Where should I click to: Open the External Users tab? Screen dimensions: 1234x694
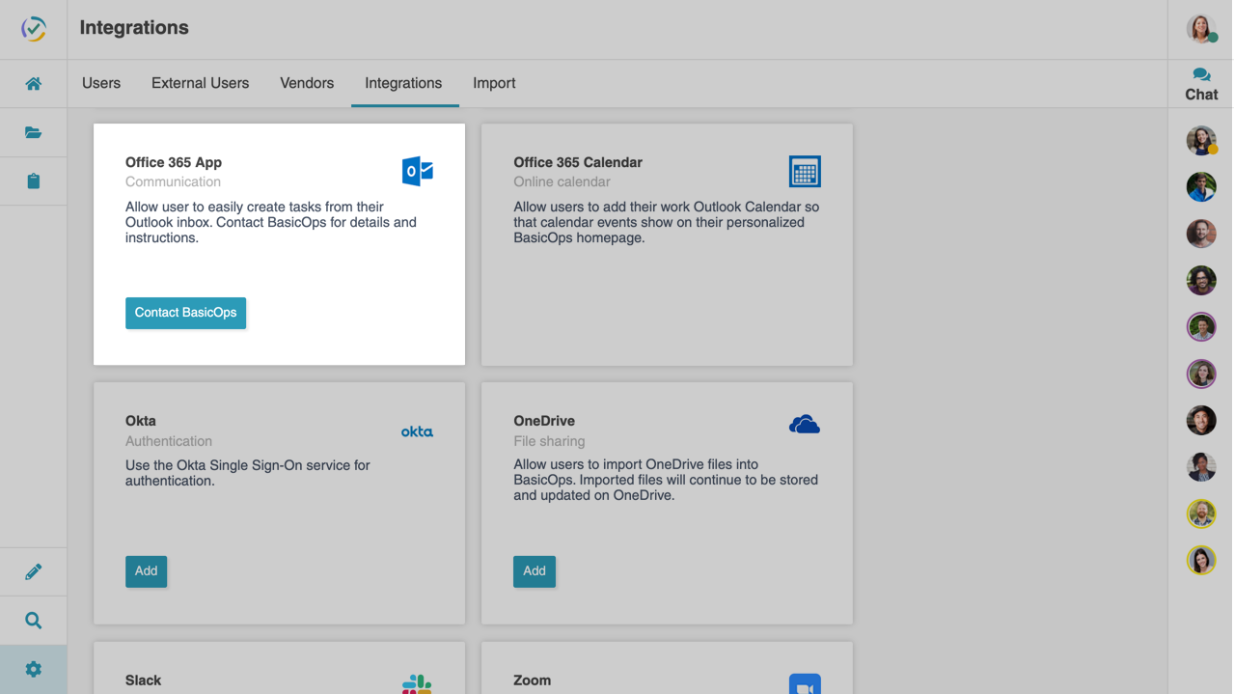tap(200, 83)
